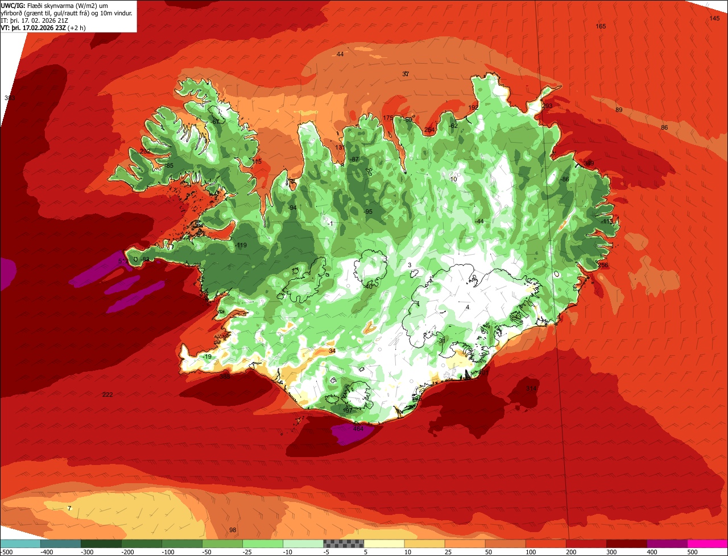Click the legend label '500'
Image resolution: width=728 pixels, height=556 pixels.
coord(692,552)
